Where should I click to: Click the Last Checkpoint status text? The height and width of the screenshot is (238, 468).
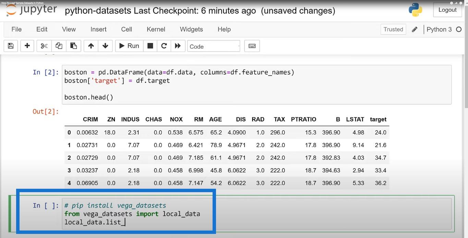[195, 11]
